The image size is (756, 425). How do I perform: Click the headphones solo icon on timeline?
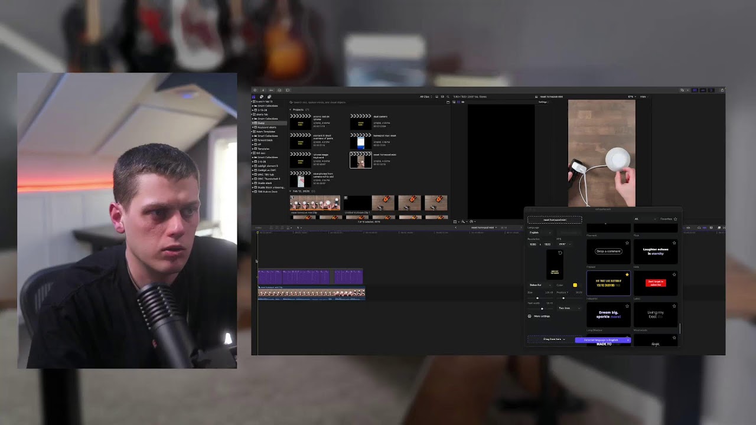pyautogui.click(x=699, y=228)
